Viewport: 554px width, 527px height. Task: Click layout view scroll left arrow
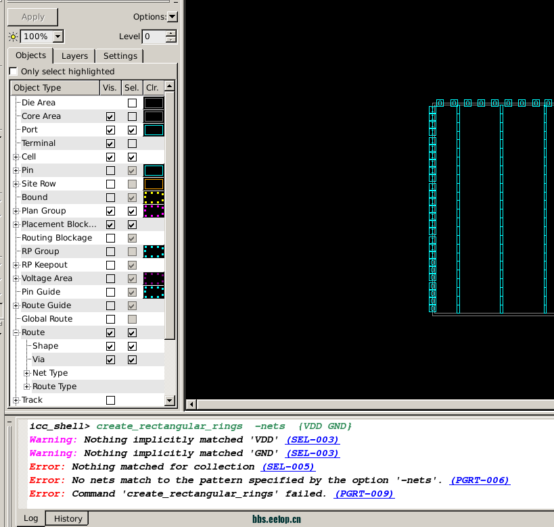191,404
